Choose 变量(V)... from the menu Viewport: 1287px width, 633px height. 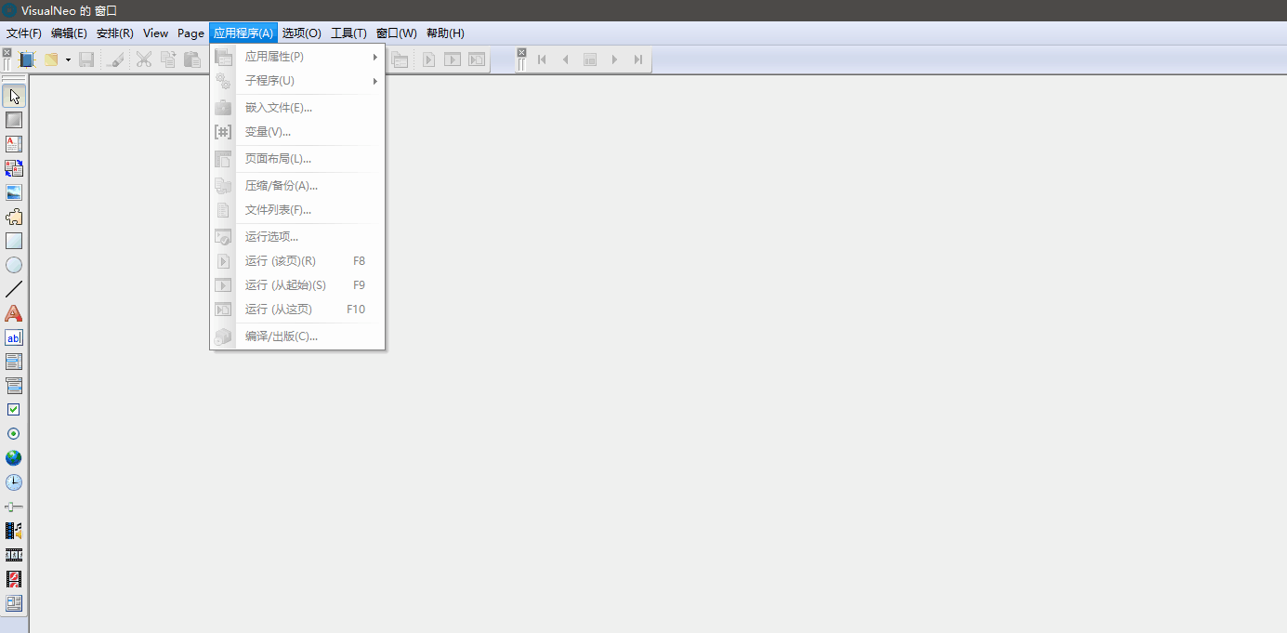(x=297, y=132)
